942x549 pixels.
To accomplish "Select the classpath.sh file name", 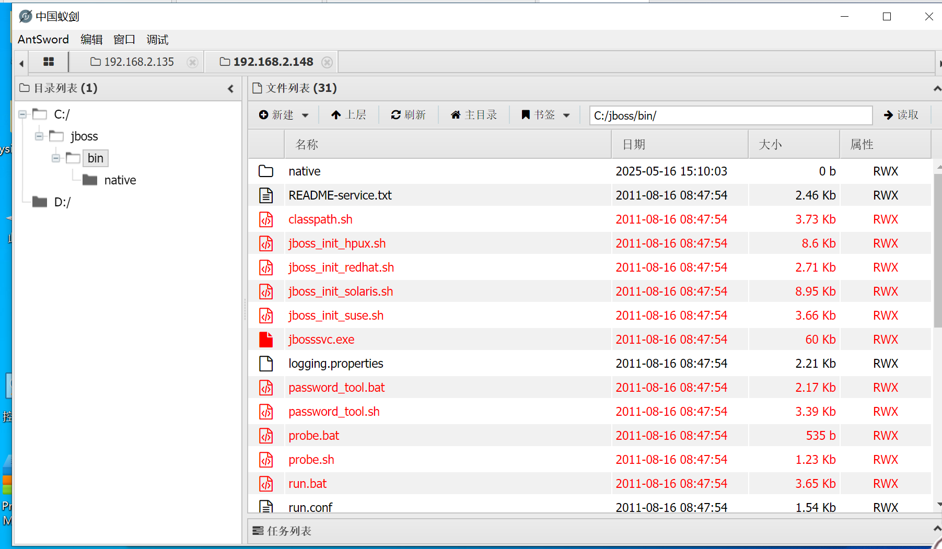I will 320,219.
